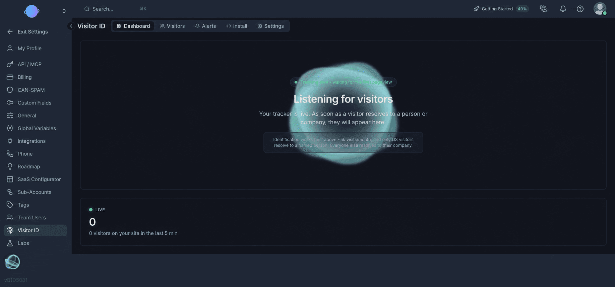The image size is (615, 287).
Task: Switch to the Visitors tab
Action: point(172,26)
